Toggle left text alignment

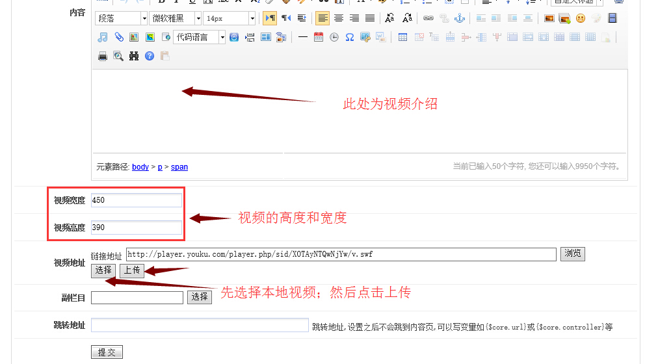click(x=322, y=18)
